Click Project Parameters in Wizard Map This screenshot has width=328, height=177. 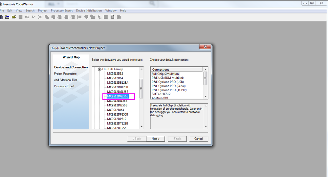coord(65,74)
